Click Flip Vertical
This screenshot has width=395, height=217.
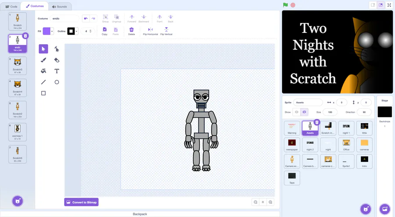point(166,31)
